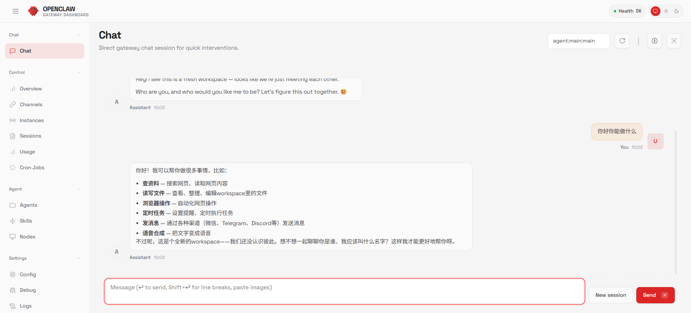Collapse the Agent section in sidebar

[x=79, y=189]
